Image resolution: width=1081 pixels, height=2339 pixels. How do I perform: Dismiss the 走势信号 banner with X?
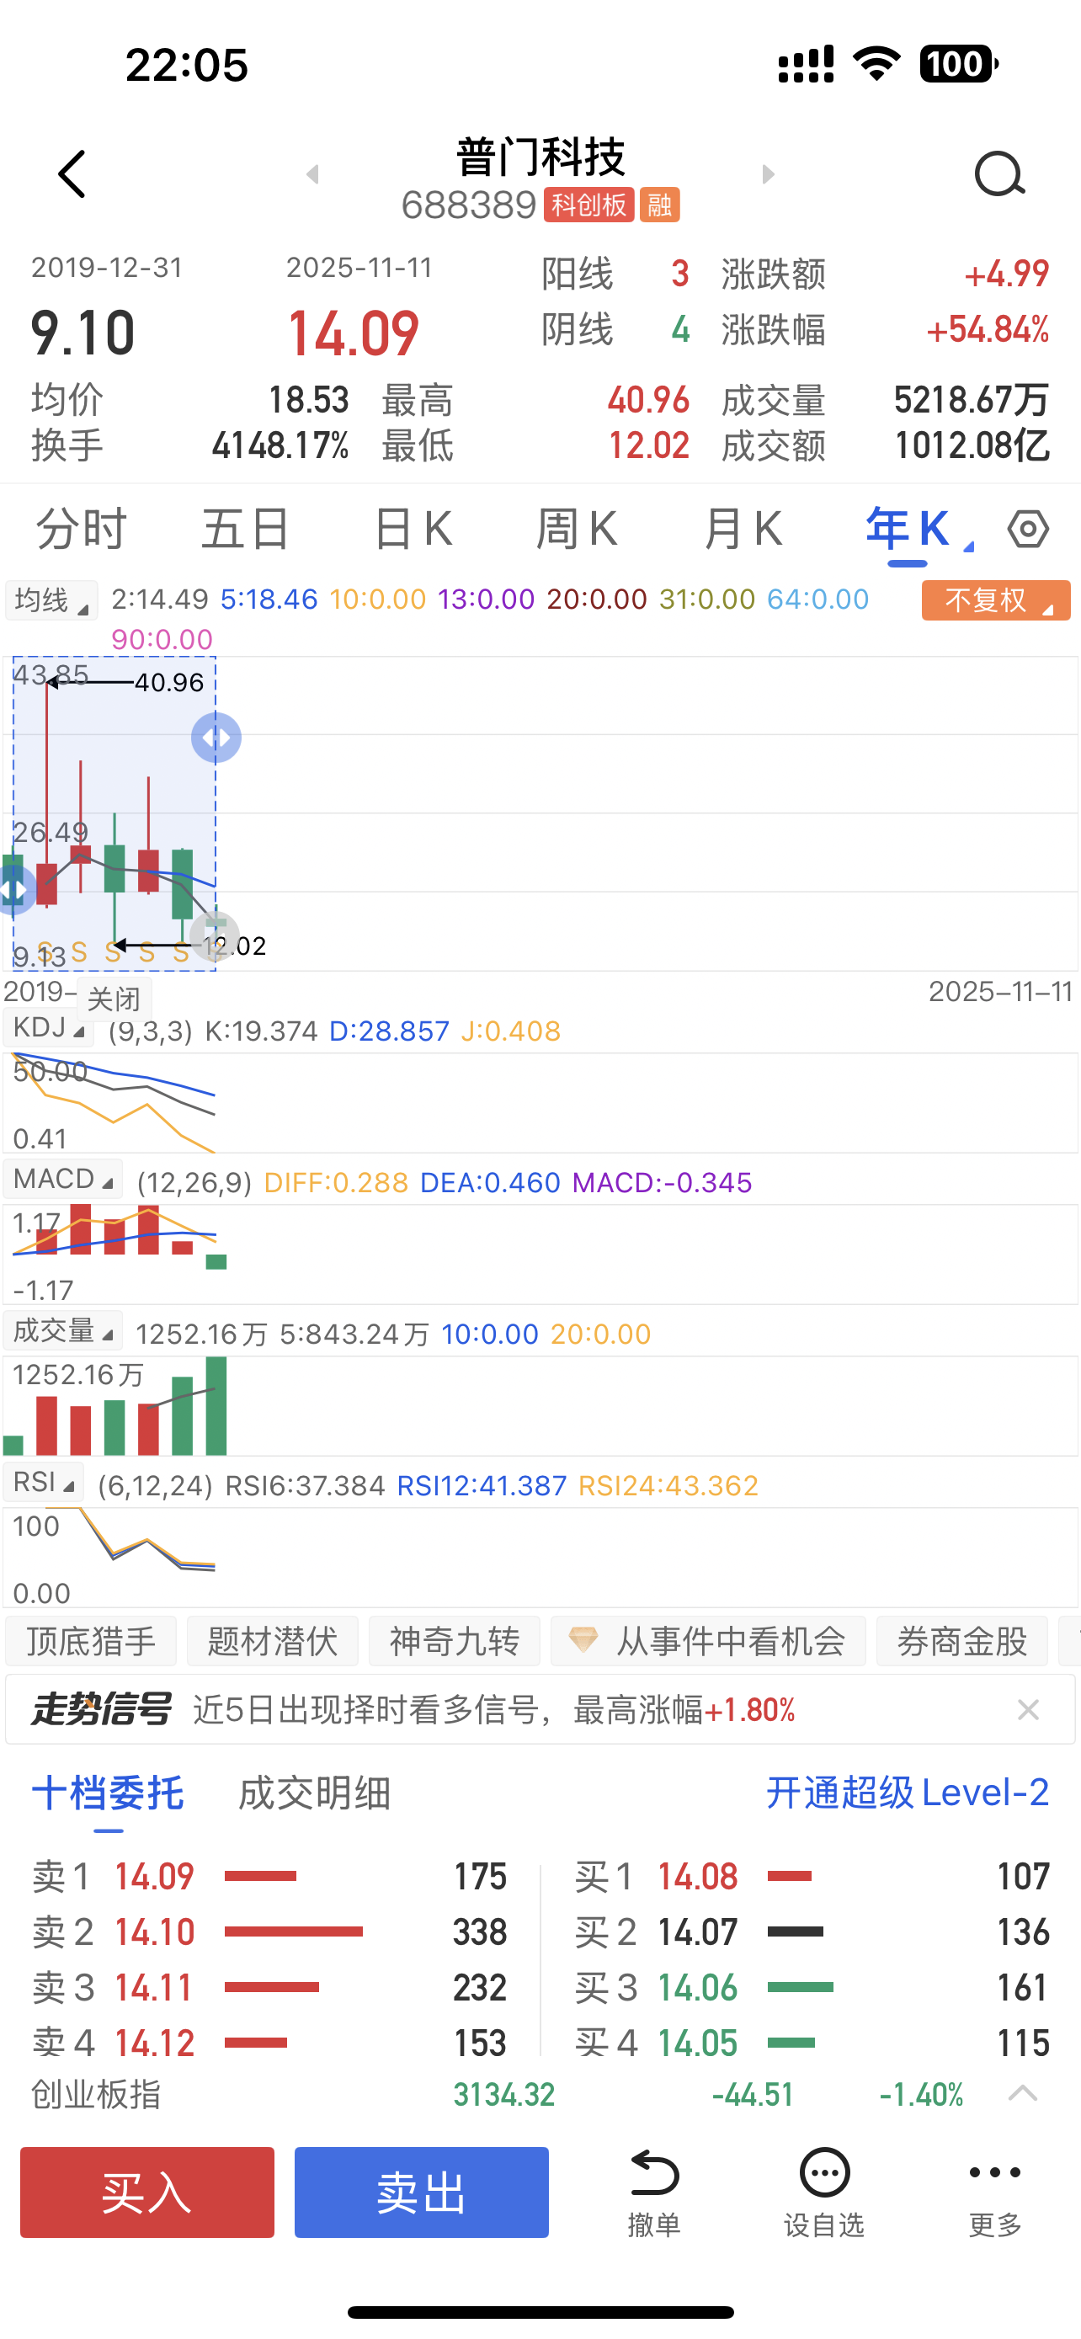tap(1028, 1710)
